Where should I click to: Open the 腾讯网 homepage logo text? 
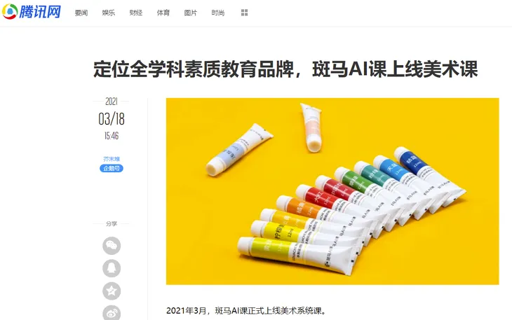pos(40,12)
